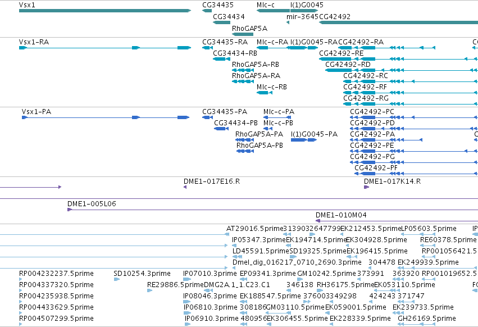Choose the CG42492-PA CDS
Screen dimensions: 478x327
pyautogui.click(x=386, y=140)
